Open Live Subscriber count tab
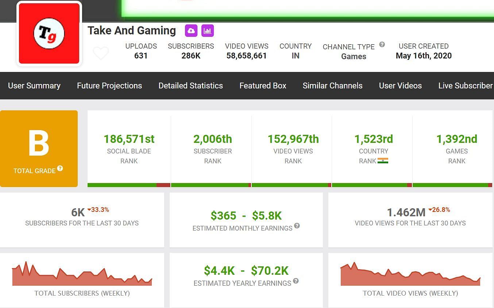Screen dimensions: 494x308 click(x=466, y=86)
